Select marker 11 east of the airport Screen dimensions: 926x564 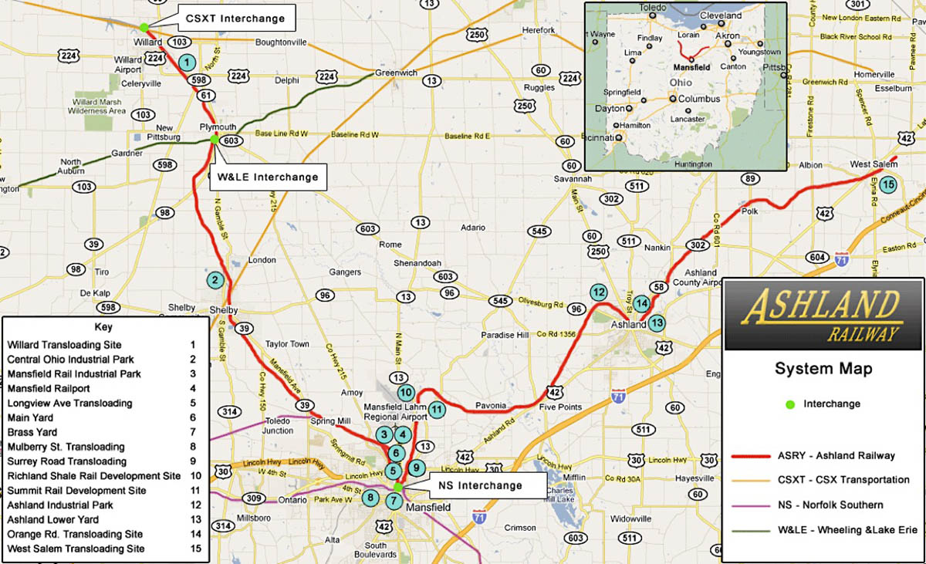pyautogui.click(x=437, y=410)
